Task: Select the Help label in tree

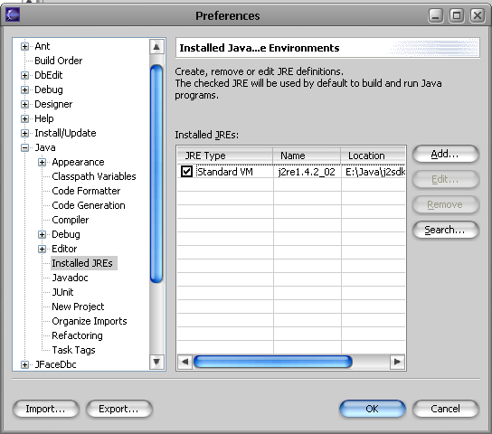Action: pyautogui.click(x=44, y=118)
